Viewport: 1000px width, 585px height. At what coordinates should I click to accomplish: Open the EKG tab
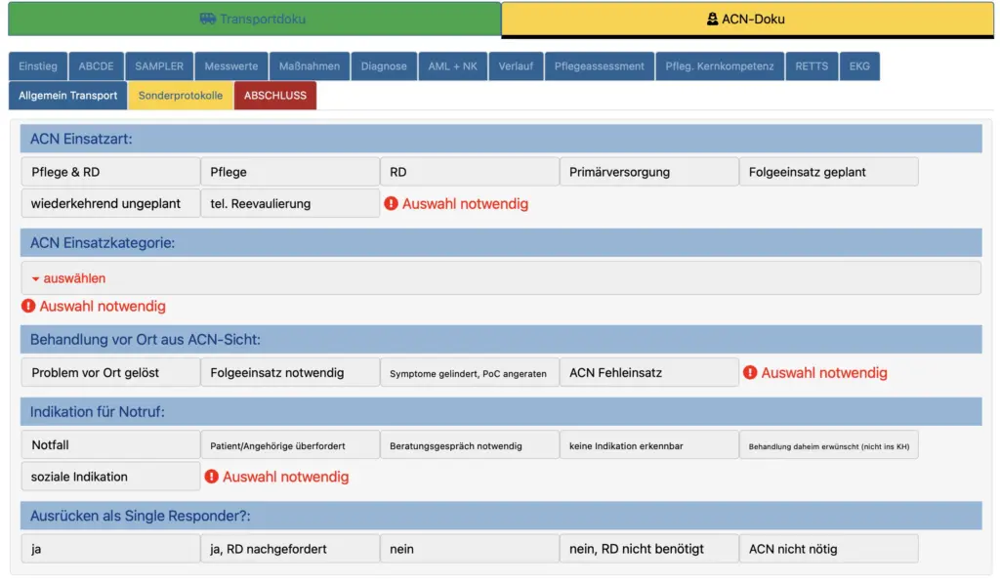(859, 66)
